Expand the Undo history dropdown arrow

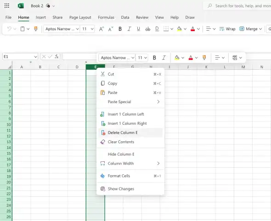point(15,29)
